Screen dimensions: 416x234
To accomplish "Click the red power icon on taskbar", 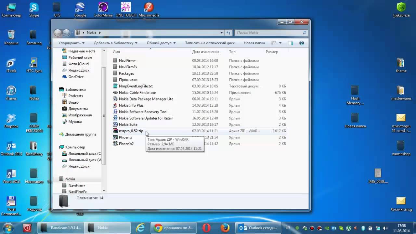I will [27, 228].
